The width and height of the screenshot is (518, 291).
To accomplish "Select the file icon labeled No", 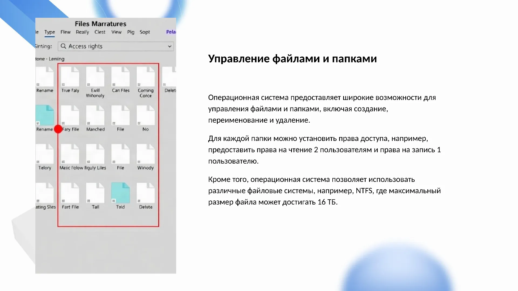I will tap(146, 116).
